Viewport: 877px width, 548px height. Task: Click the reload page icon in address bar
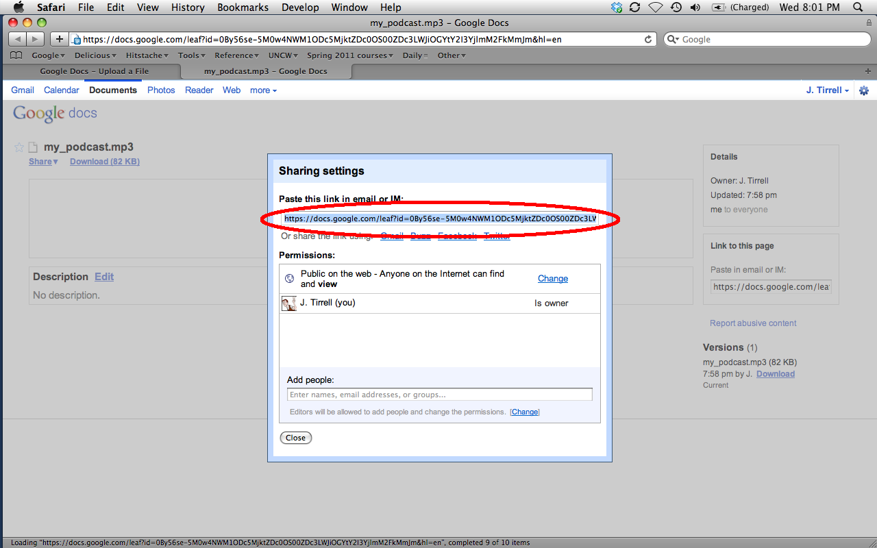pos(648,39)
